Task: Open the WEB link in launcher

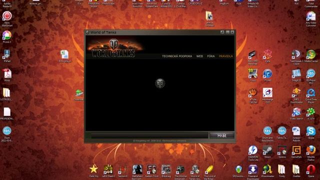Action: (x=199, y=56)
